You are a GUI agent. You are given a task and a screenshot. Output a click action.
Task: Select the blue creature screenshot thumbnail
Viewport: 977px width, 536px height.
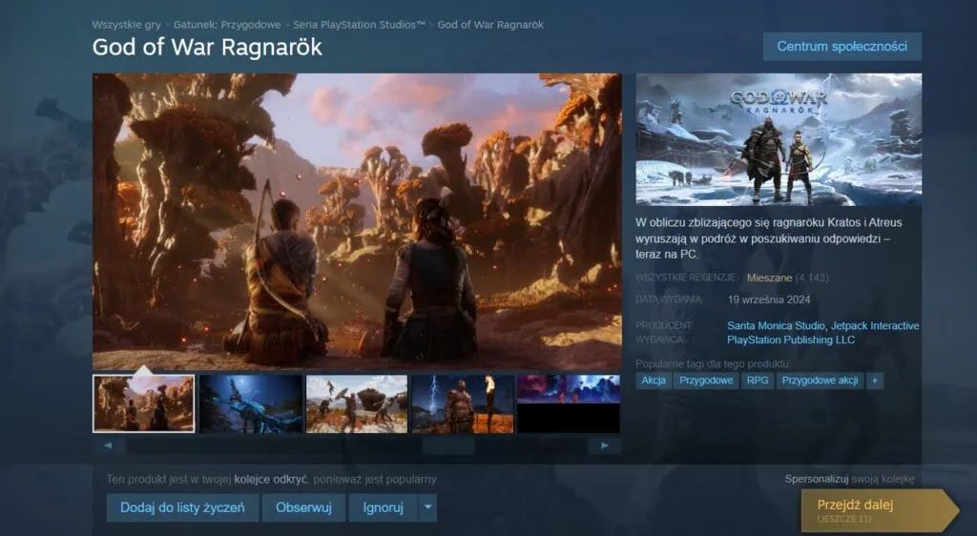(251, 403)
